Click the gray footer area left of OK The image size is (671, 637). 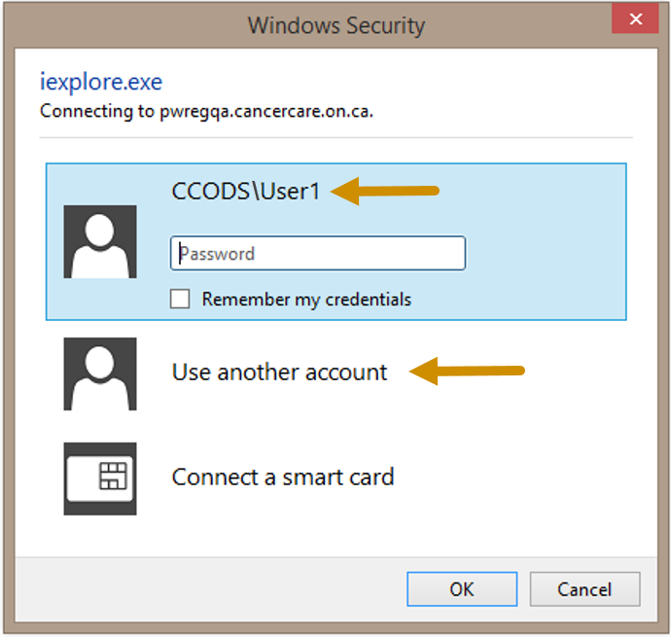[210, 589]
